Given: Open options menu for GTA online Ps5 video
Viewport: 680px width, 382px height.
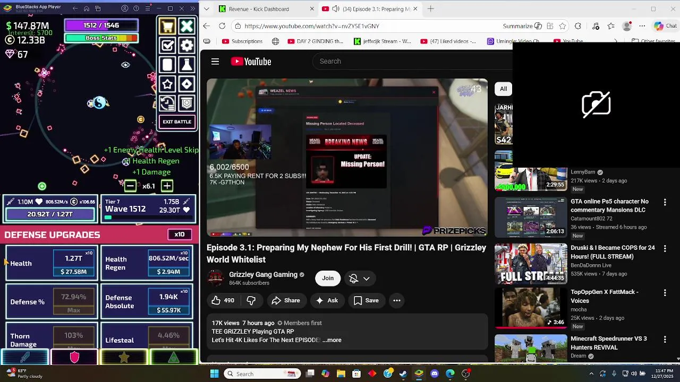Looking at the screenshot, I should pyautogui.click(x=665, y=202).
